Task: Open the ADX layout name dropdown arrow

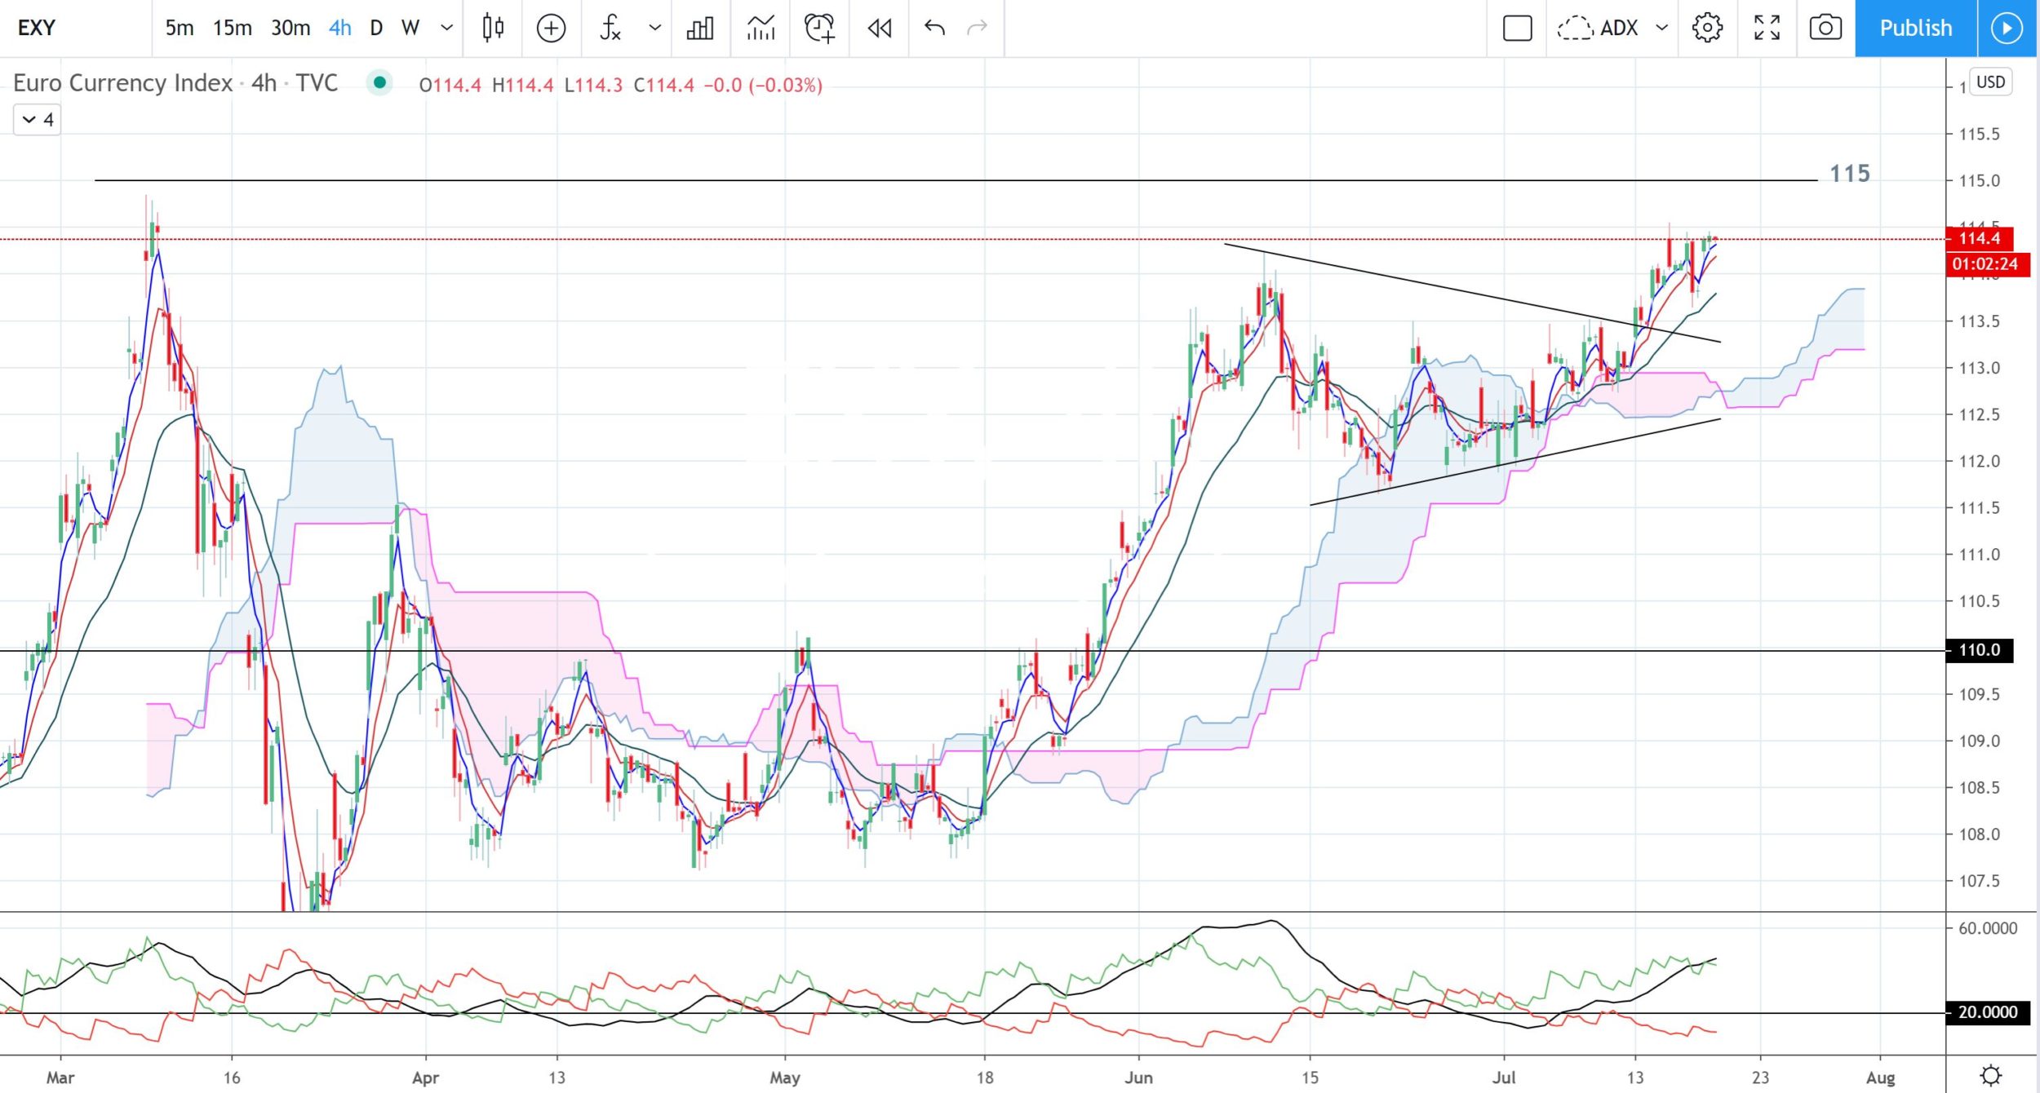Action: pyautogui.click(x=1661, y=29)
